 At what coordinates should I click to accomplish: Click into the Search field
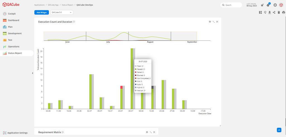pyautogui.click(x=232, y=5)
